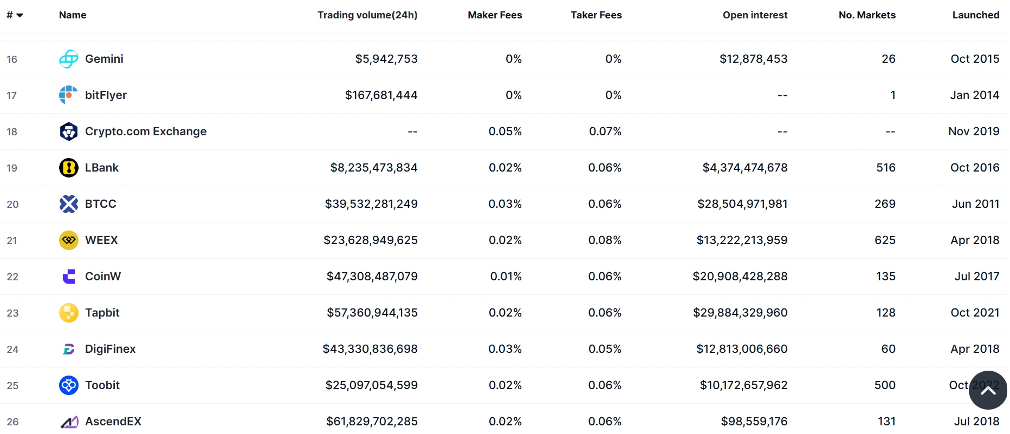This screenshot has width=1010, height=434.
Task: Sort table by Trading volume(24h) header
Action: 367,15
